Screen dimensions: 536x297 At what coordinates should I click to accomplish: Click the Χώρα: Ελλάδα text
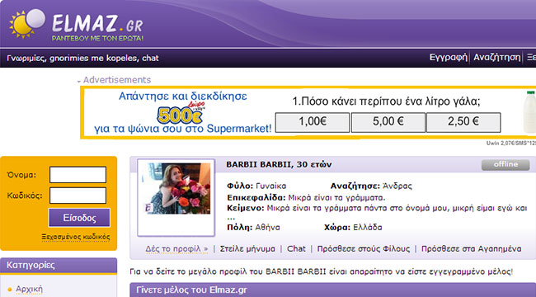pyautogui.click(x=353, y=228)
